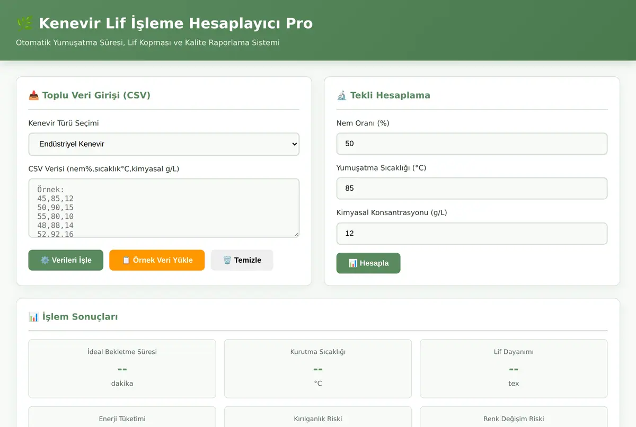Click the leaf icon in page title

tap(24, 23)
